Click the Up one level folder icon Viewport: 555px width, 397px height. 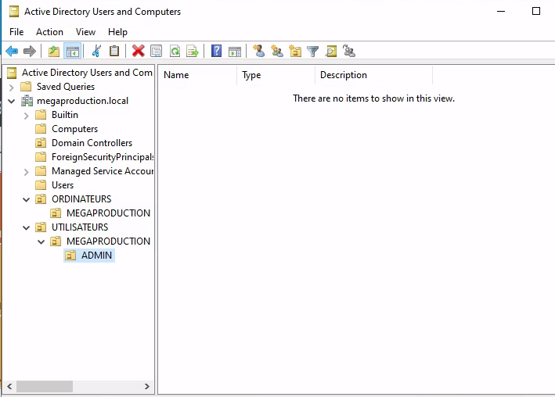point(54,52)
